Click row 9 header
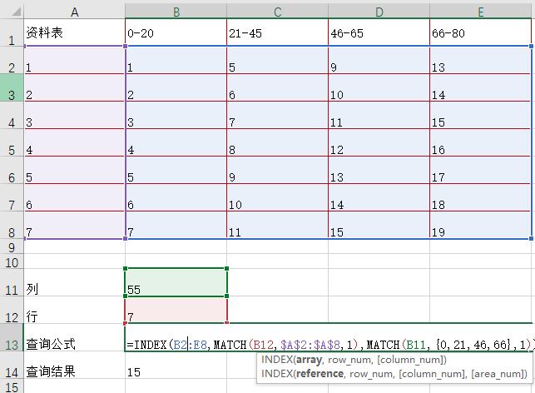 (x=12, y=247)
